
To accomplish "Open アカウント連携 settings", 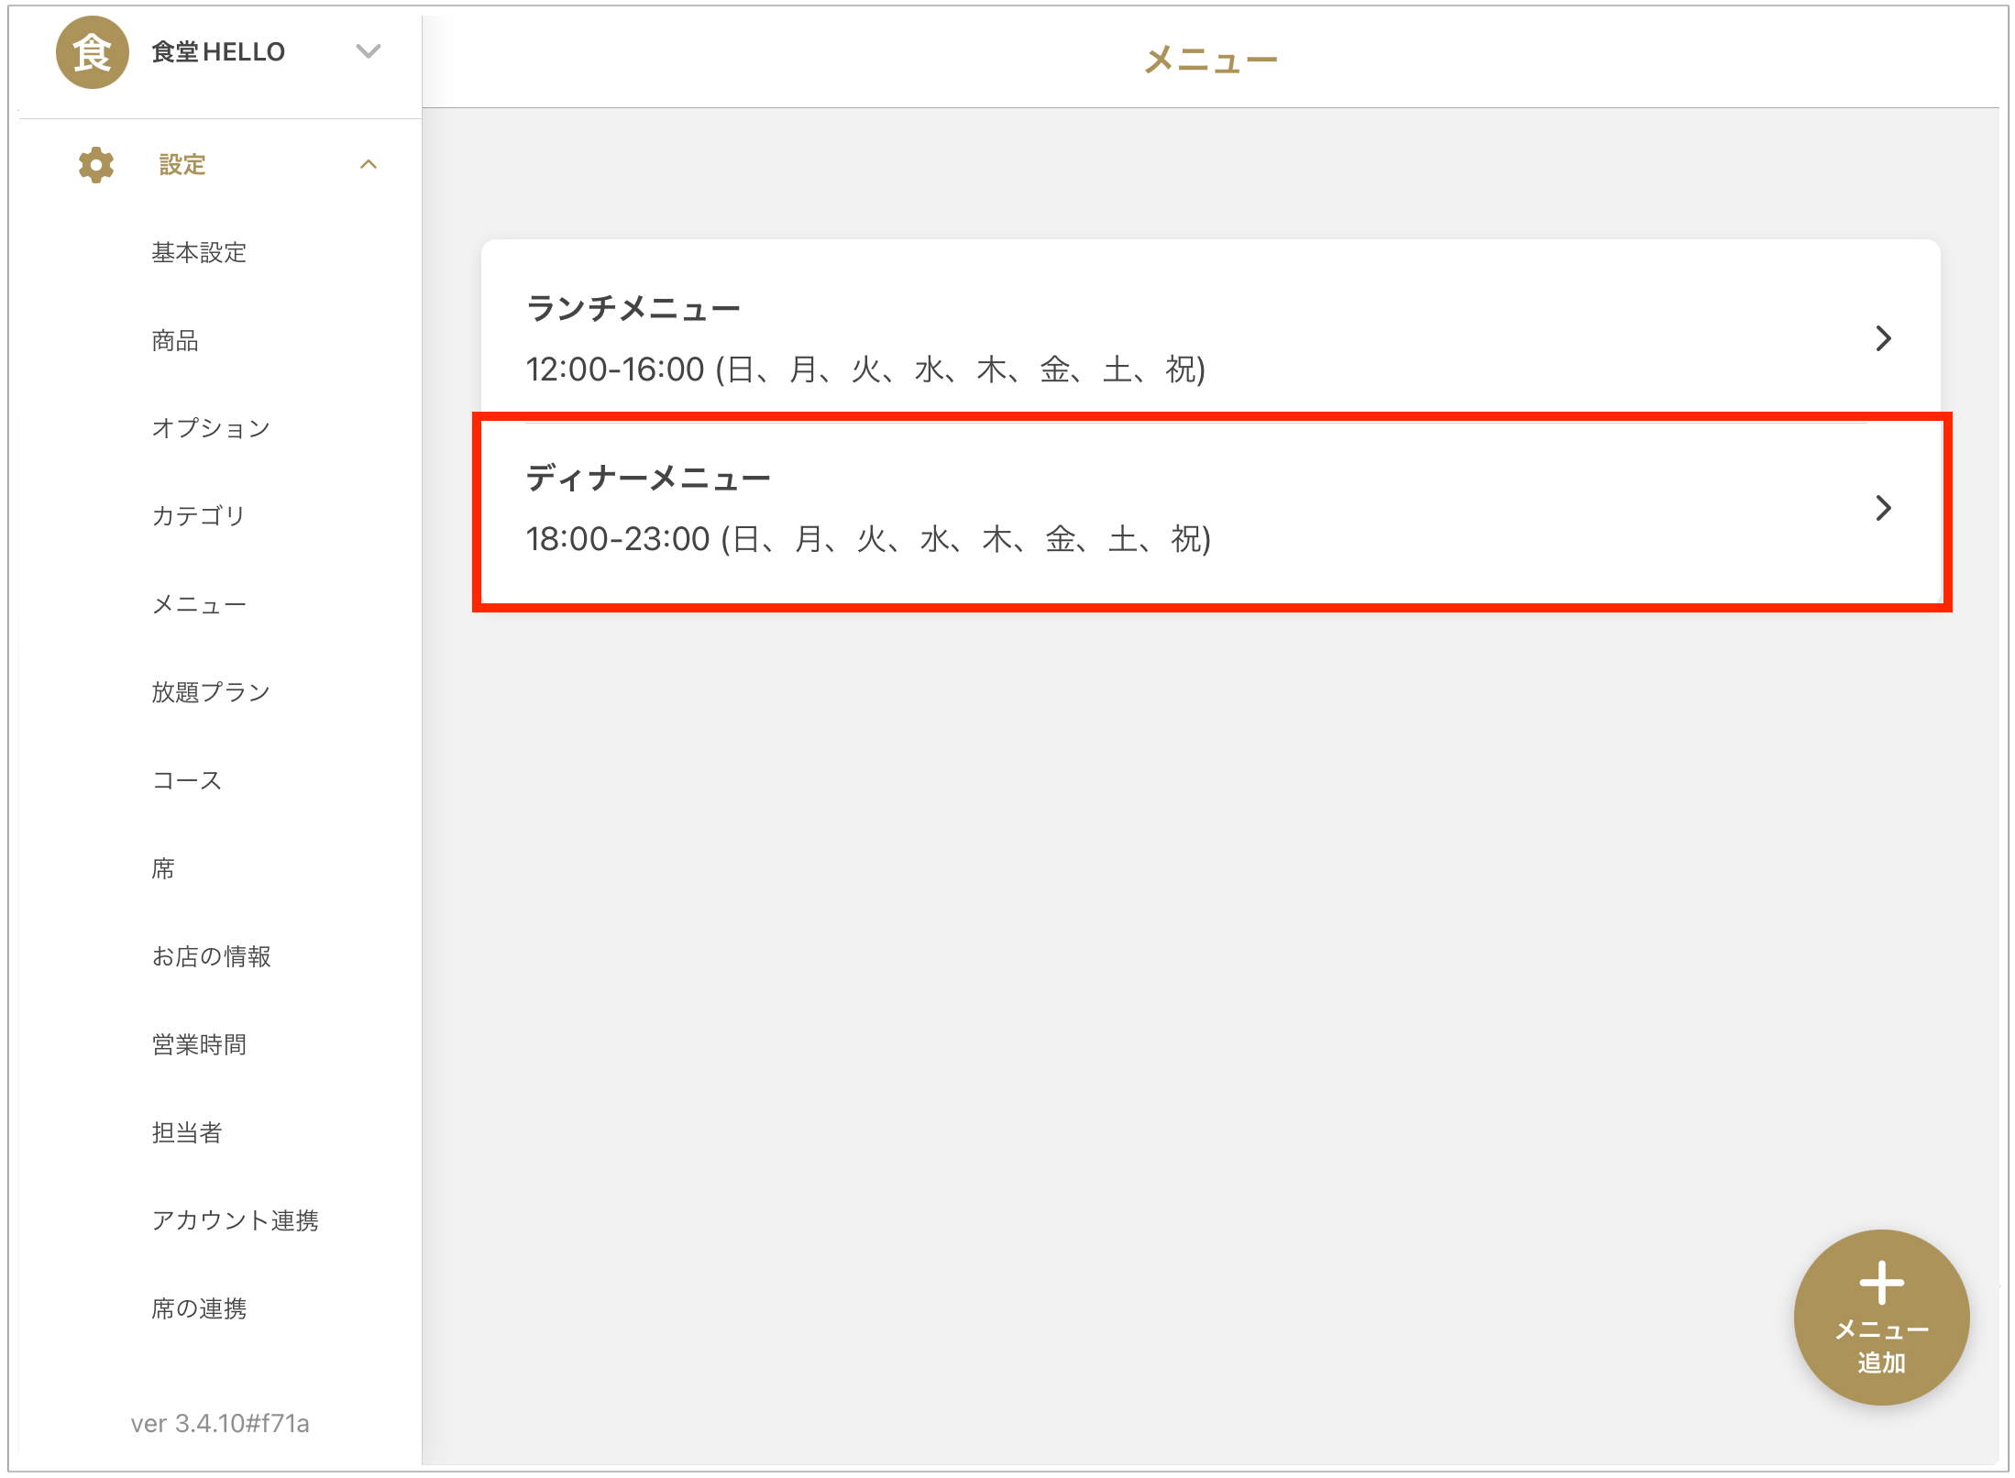I will pyautogui.click(x=235, y=1220).
